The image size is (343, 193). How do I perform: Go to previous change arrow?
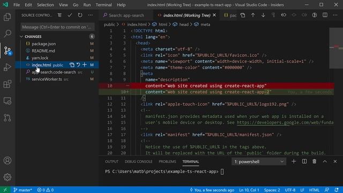point(253,15)
